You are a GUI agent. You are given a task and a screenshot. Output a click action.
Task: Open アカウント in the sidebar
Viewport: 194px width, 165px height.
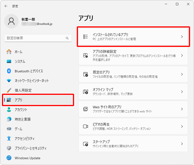point(38,110)
